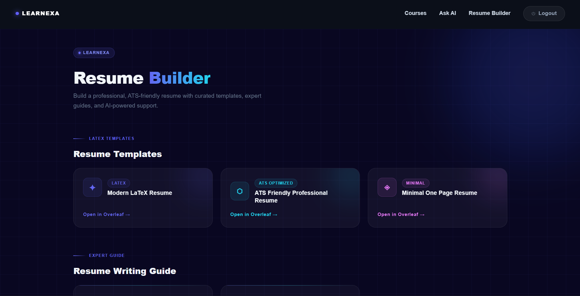
Task: Click the arrow on the first Open in Overleaf link
Action: pos(128,214)
